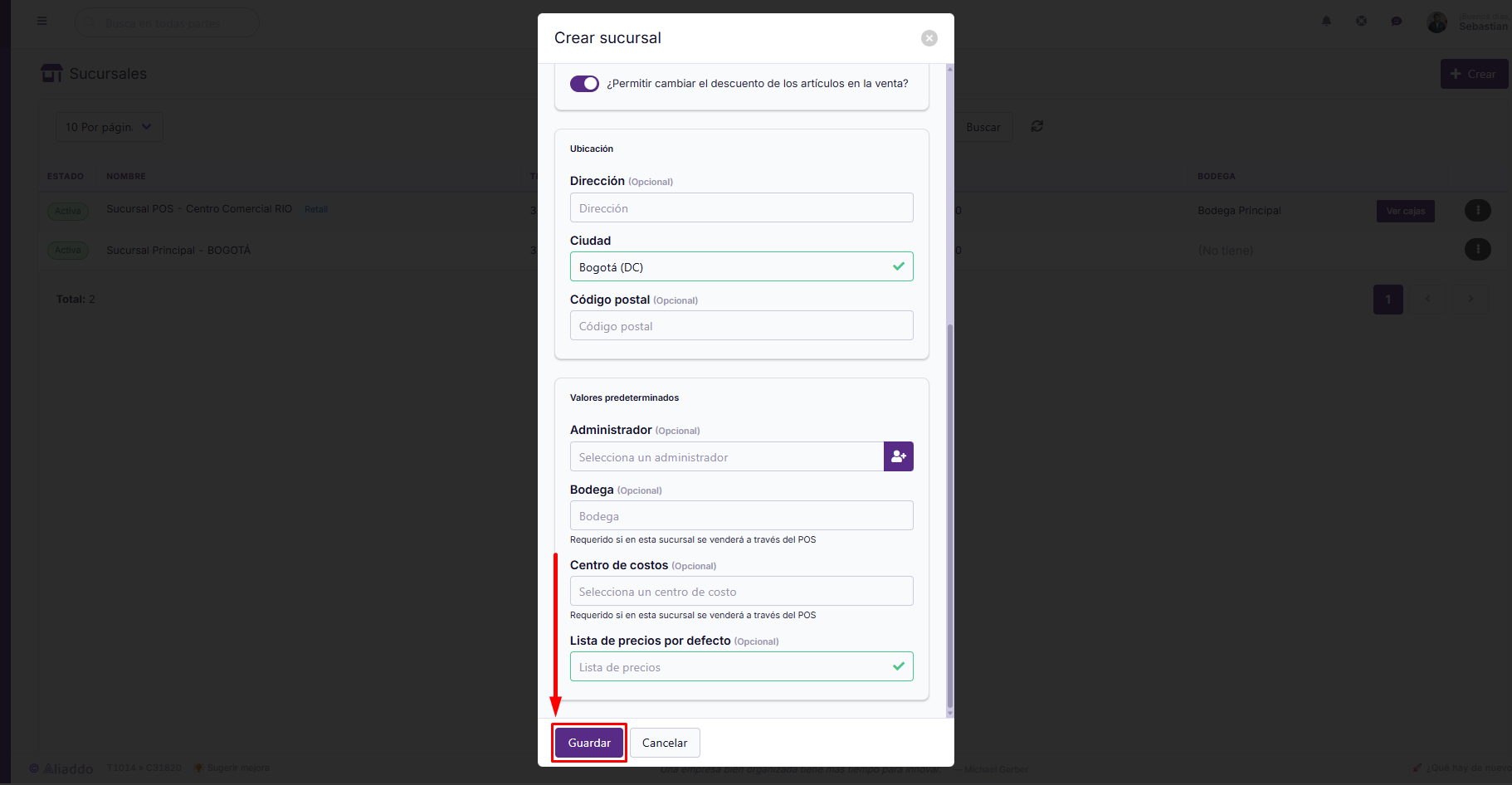Screen dimensions: 1512x785
Task: Open the Lista de precios dropdown
Action: (x=741, y=666)
